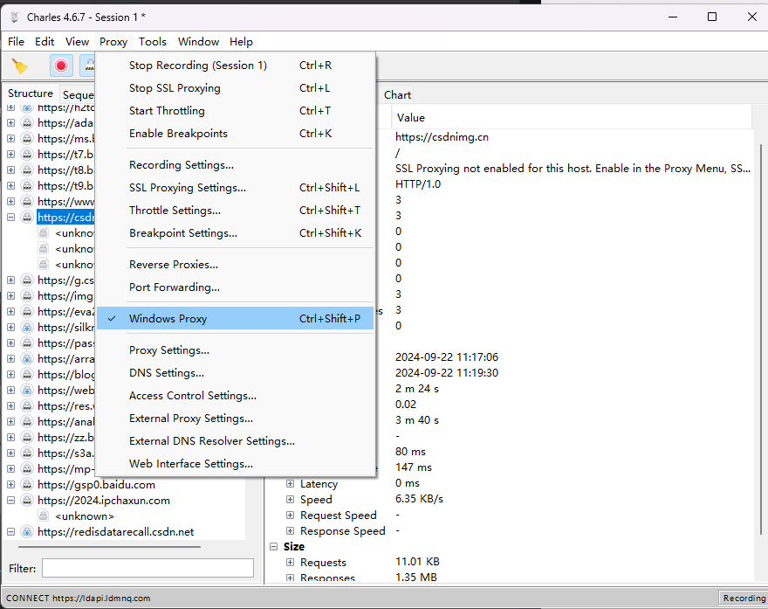Collapse the 2024.ipchaxun.com tree node

tap(11, 501)
